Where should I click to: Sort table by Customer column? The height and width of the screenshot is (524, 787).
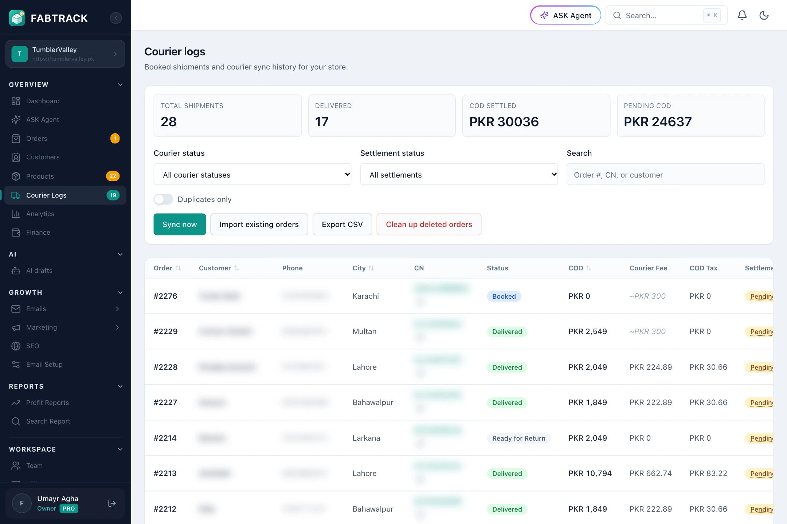pyautogui.click(x=219, y=268)
